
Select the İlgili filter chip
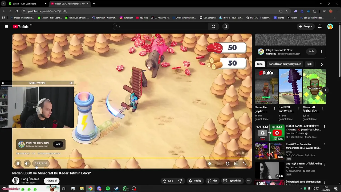[x=309, y=64]
